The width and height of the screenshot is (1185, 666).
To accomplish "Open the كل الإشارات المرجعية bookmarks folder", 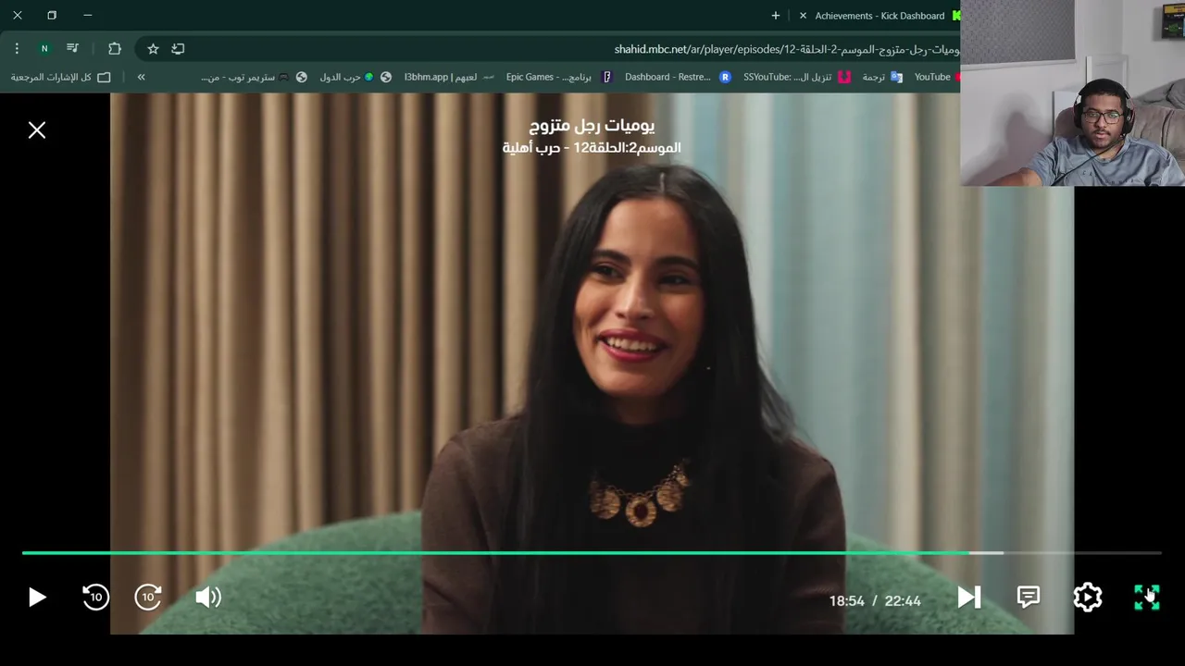I will [x=60, y=77].
